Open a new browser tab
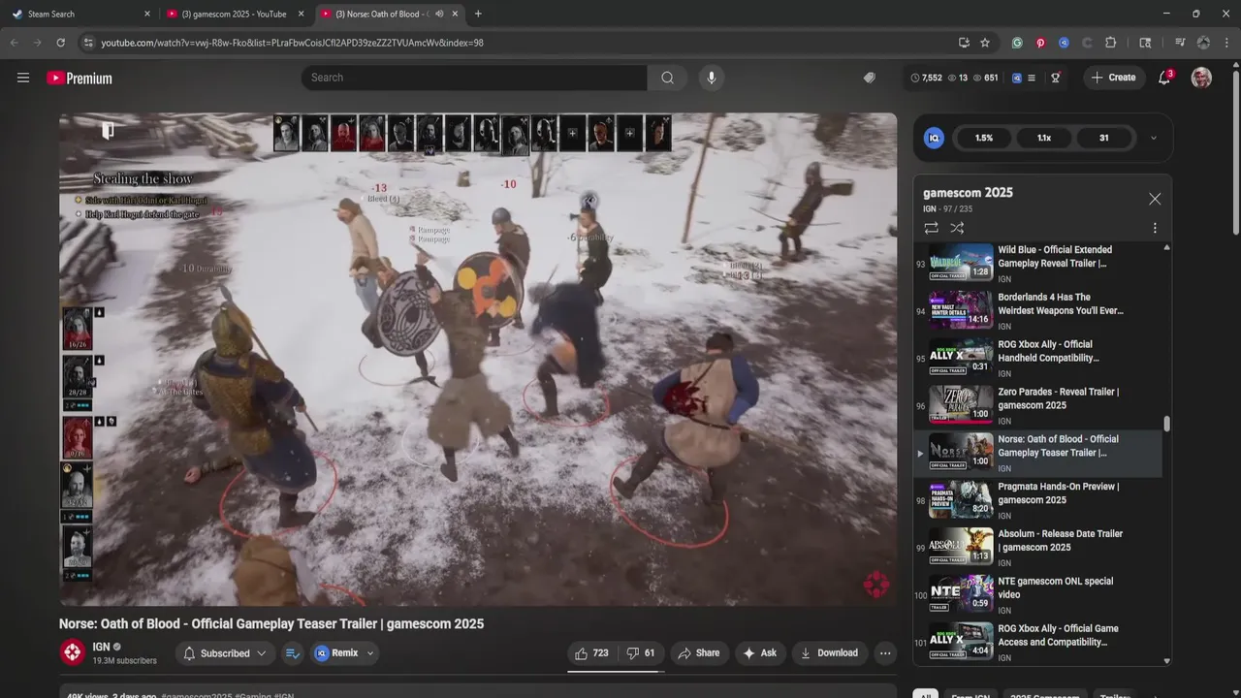1241x698 pixels. (x=478, y=14)
